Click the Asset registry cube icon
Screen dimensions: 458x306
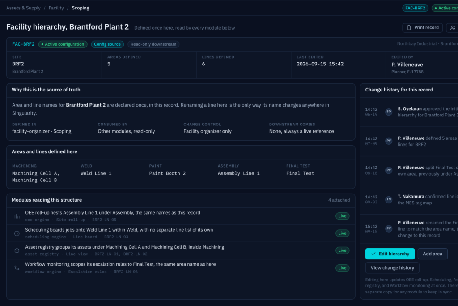point(17,250)
